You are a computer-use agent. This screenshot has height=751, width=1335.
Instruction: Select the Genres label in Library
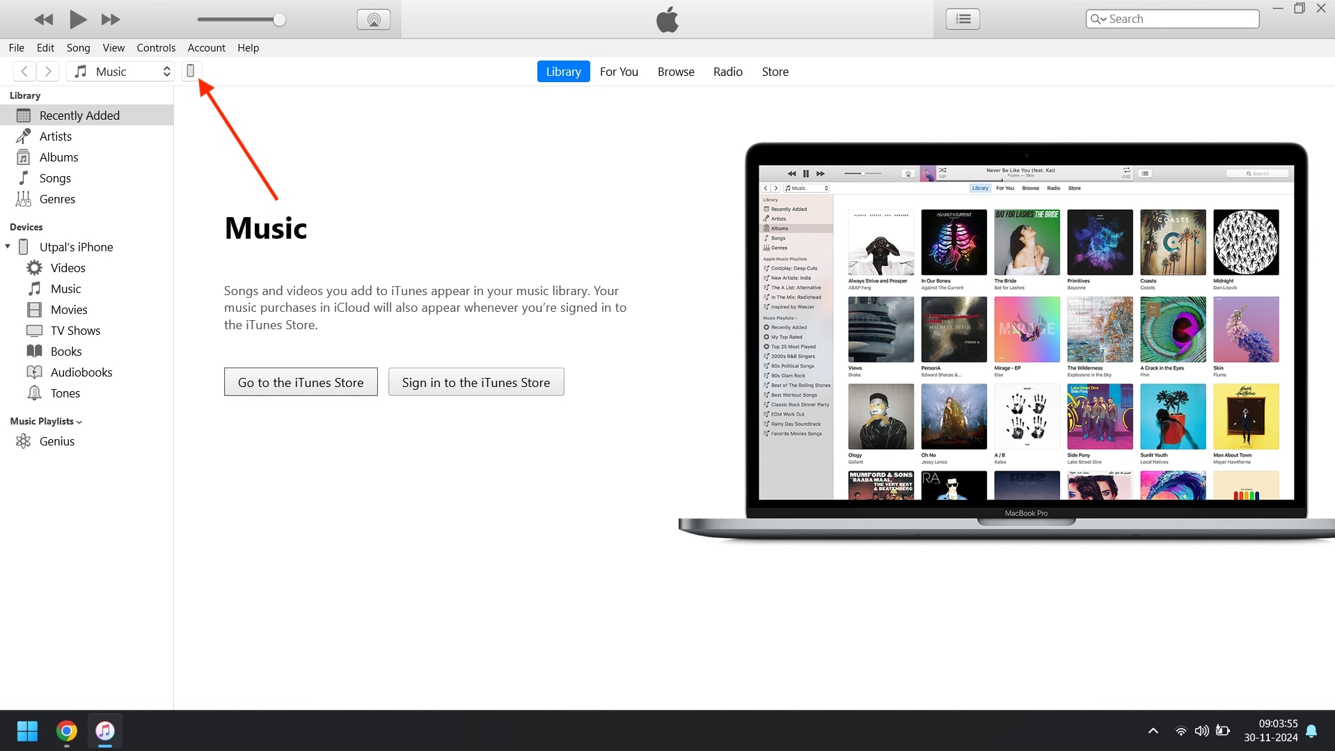(x=58, y=199)
